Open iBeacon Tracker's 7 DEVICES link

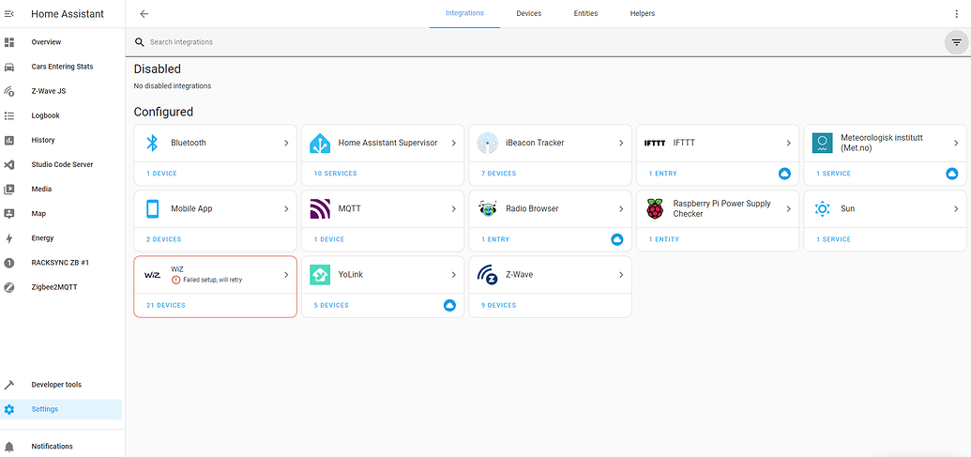pos(498,174)
